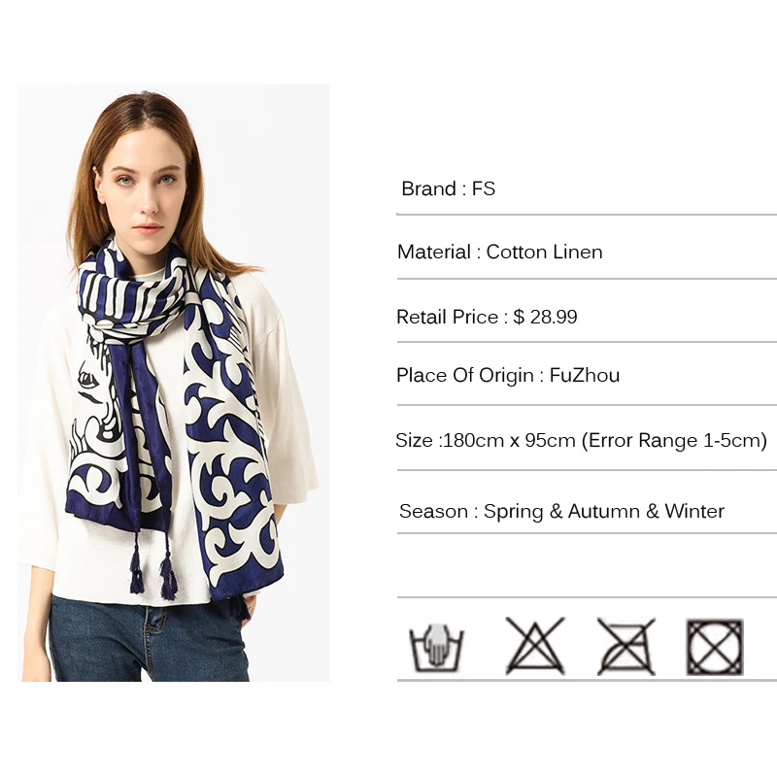Image resolution: width=777 pixels, height=777 pixels.
Task: Click the Place Of Origin : FuZhou line
Action: click(508, 376)
